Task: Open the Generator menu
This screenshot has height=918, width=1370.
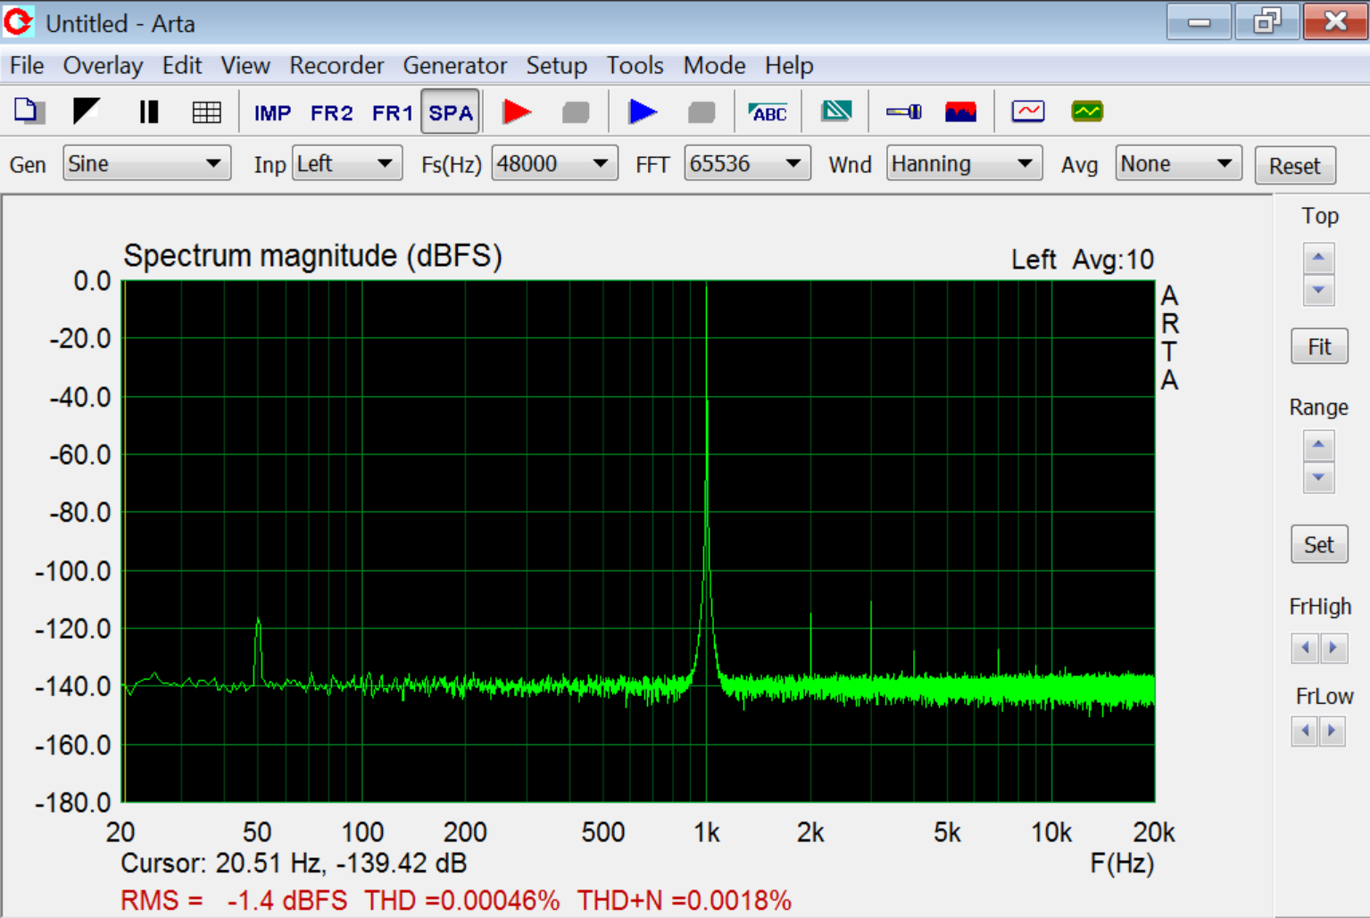Action: pyautogui.click(x=454, y=65)
